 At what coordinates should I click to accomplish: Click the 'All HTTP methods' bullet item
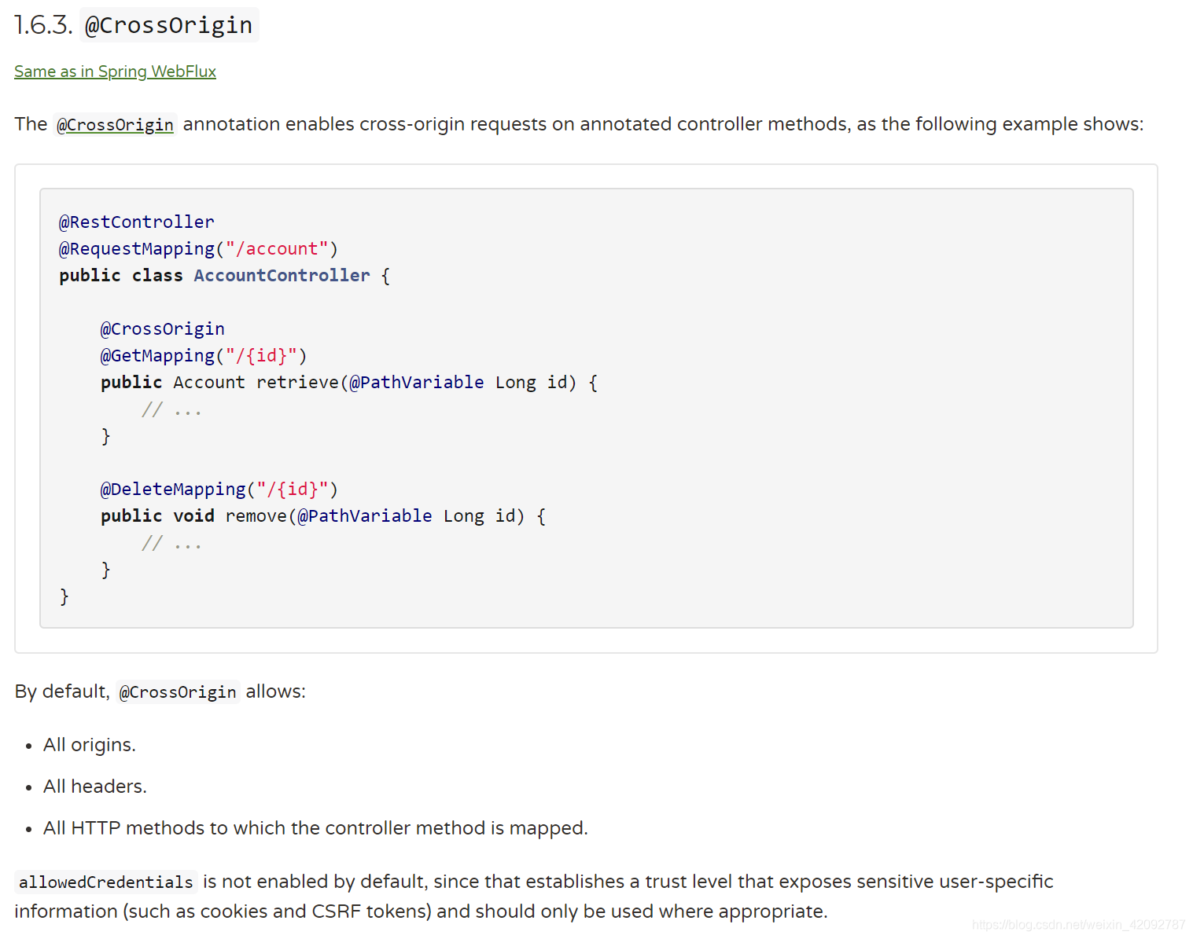(x=315, y=828)
